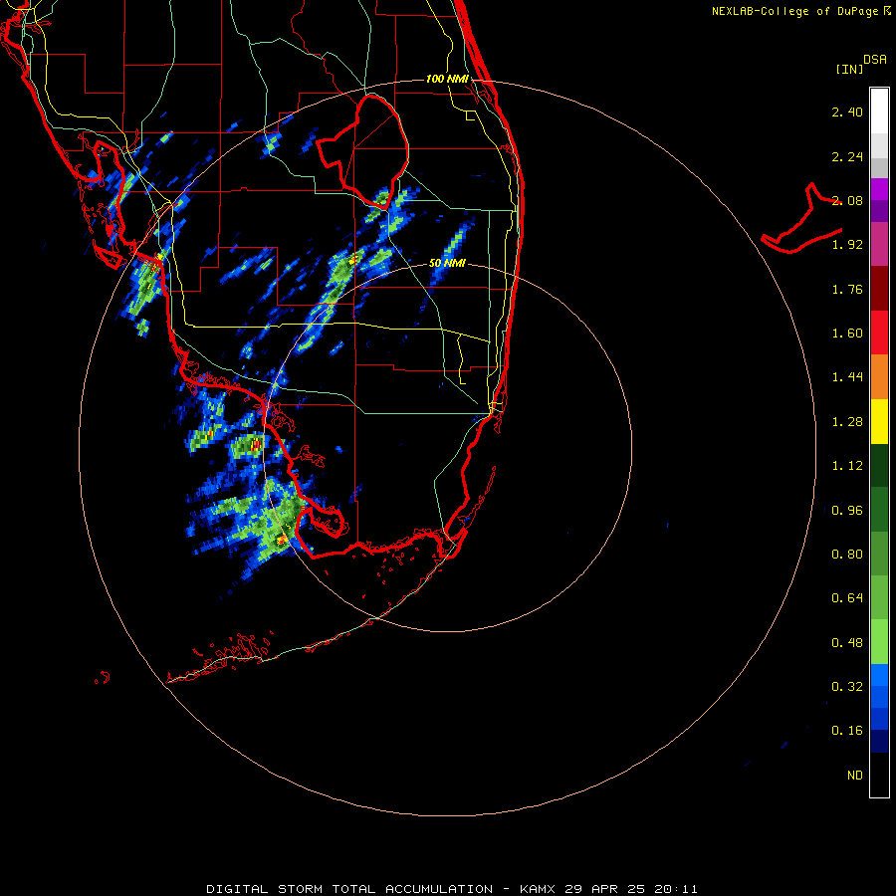The image size is (896, 896).
Task: Click the 29 APR 25 date text
Action: tap(605, 889)
